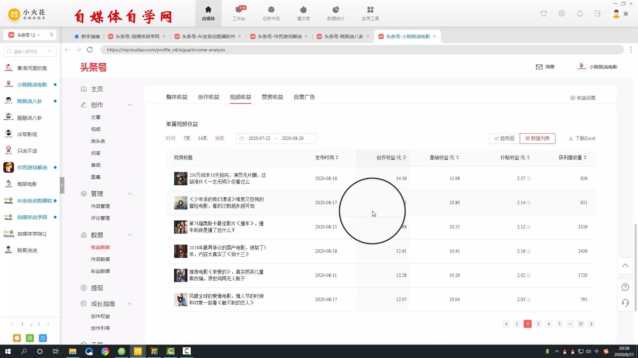Close the 头条号-贱贱说八卦 tab
The width and height of the screenshot is (638, 358).
[x=368, y=36]
